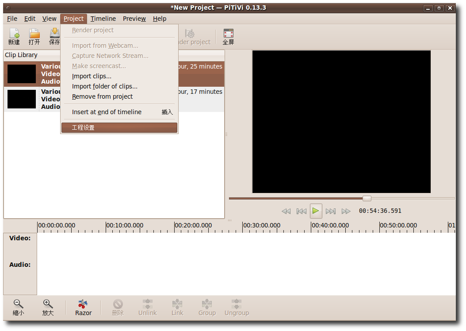Click the Group clips icon
This screenshot has height=331, width=466.
pyautogui.click(x=207, y=308)
